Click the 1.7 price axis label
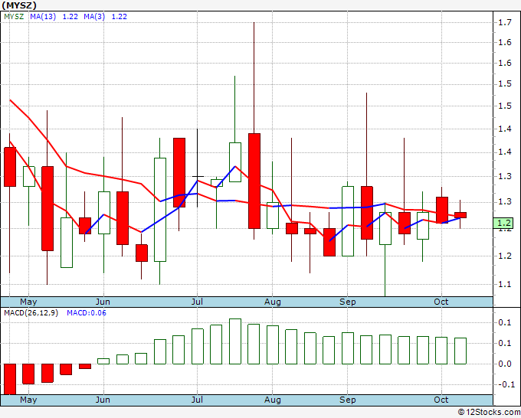Image resolution: width=521 pixels, height=418 pixels. coord(504,23)
